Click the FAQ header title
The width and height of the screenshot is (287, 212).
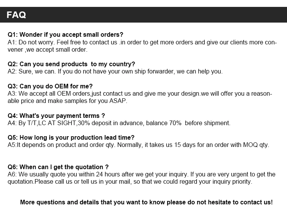coord(16,15)
